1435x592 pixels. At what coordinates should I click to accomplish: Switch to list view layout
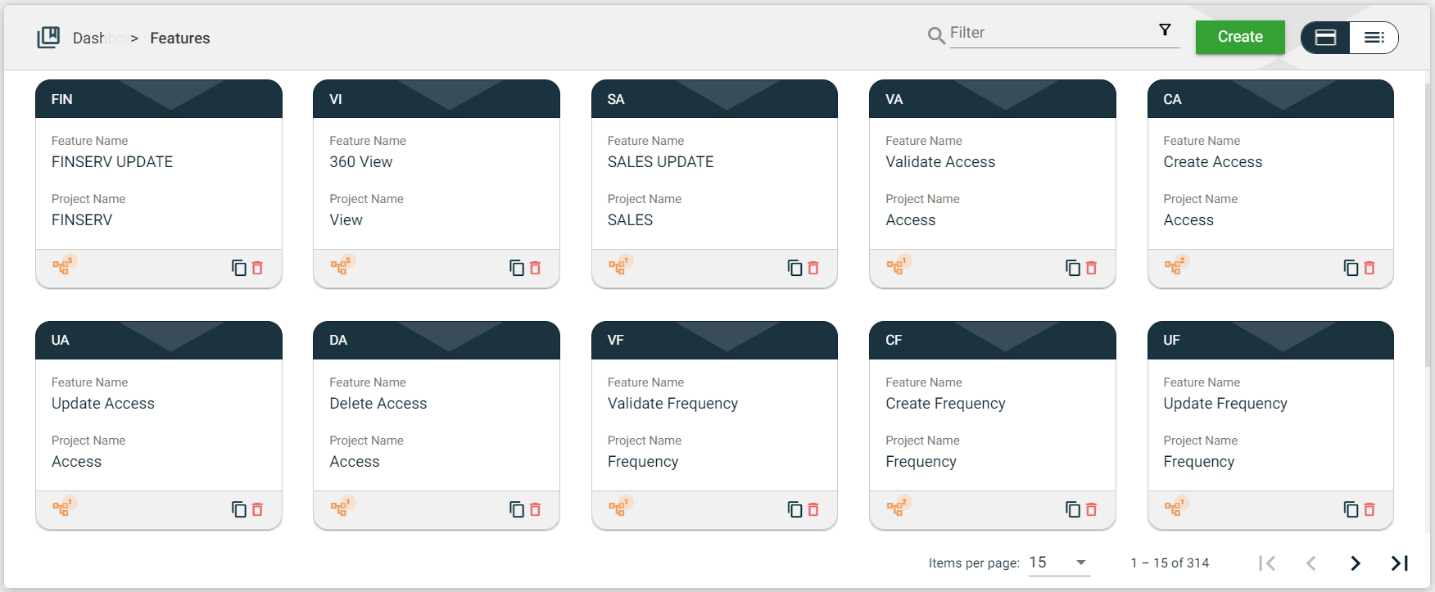[1374, 38]
